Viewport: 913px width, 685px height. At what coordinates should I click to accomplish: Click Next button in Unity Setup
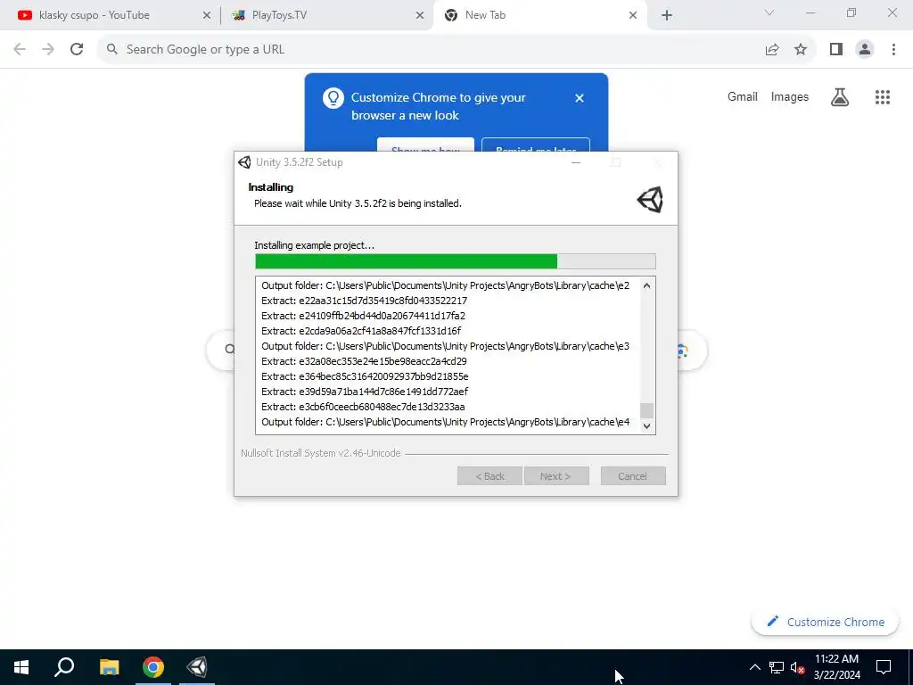point(556,476)
